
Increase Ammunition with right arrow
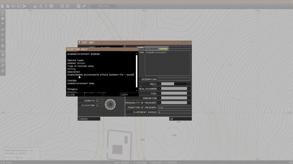(x=189, y=98)
